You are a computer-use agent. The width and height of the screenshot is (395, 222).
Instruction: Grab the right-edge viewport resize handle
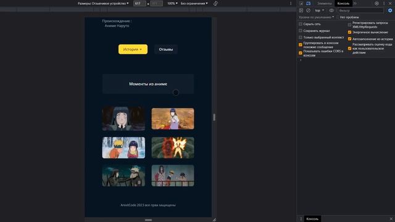(x=214, y=117)
